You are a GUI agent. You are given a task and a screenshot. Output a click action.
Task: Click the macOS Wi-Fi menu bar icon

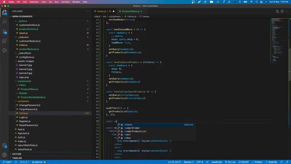[251, 2]
